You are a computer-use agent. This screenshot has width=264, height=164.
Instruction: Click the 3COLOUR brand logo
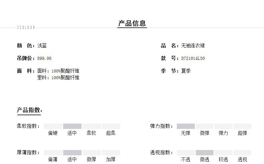[x=26, y=28]
